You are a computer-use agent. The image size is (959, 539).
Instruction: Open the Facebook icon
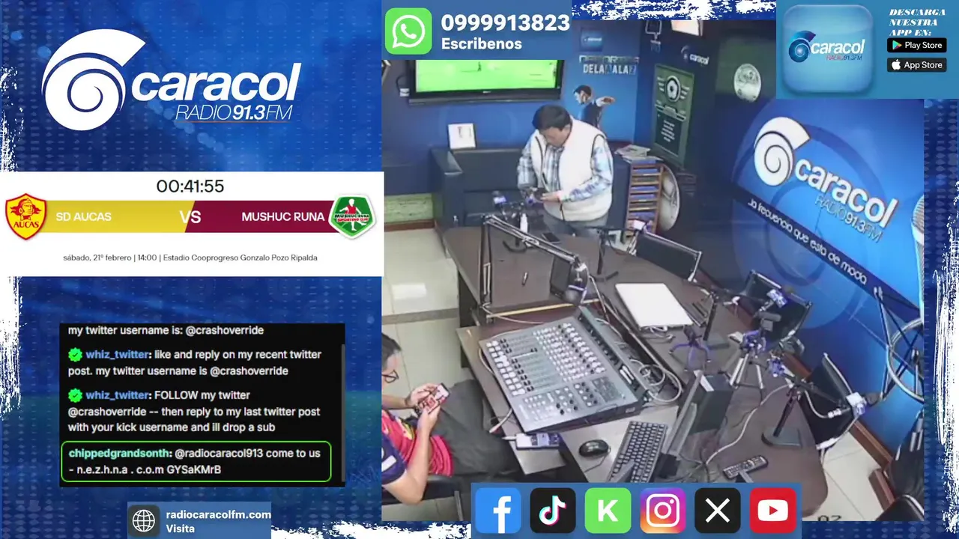tap(497, 511)
